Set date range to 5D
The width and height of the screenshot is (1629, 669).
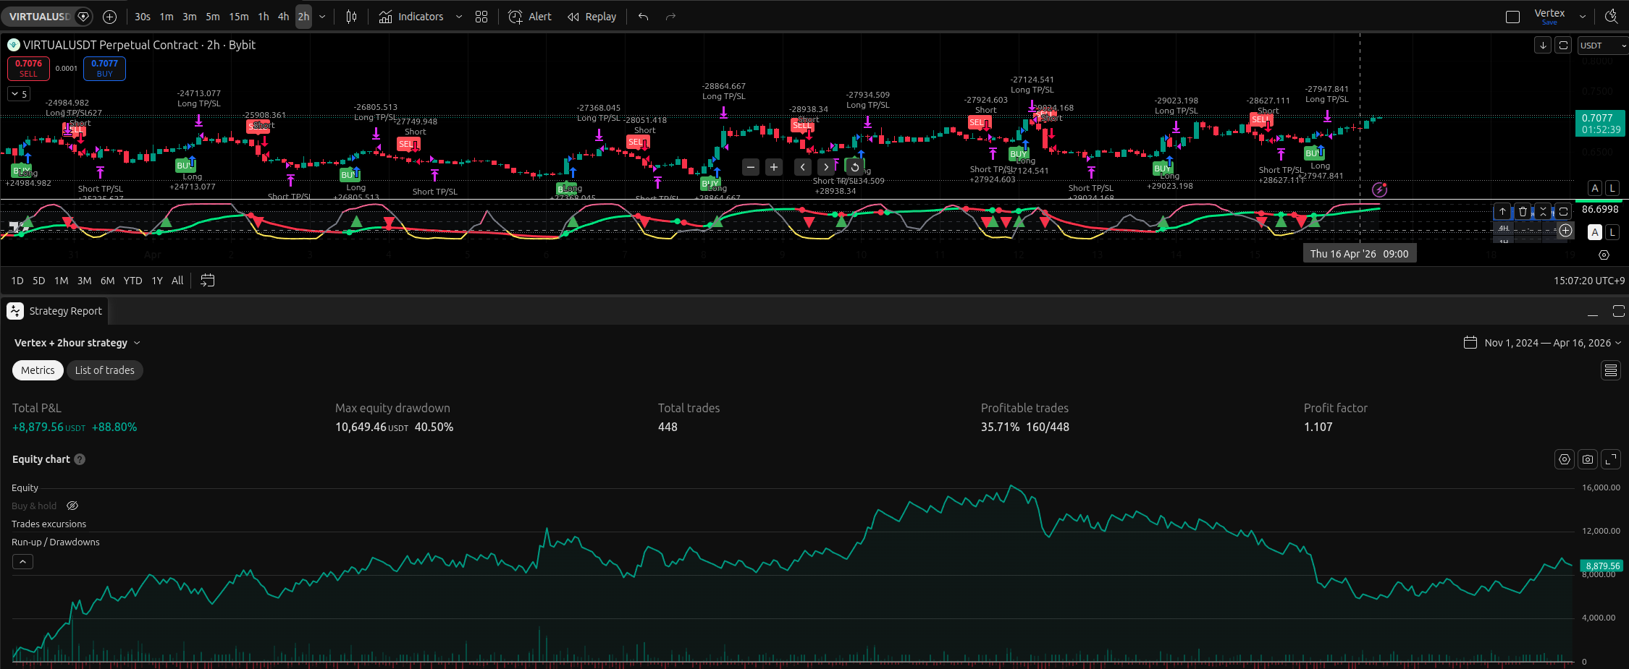(x=39, y=281)
